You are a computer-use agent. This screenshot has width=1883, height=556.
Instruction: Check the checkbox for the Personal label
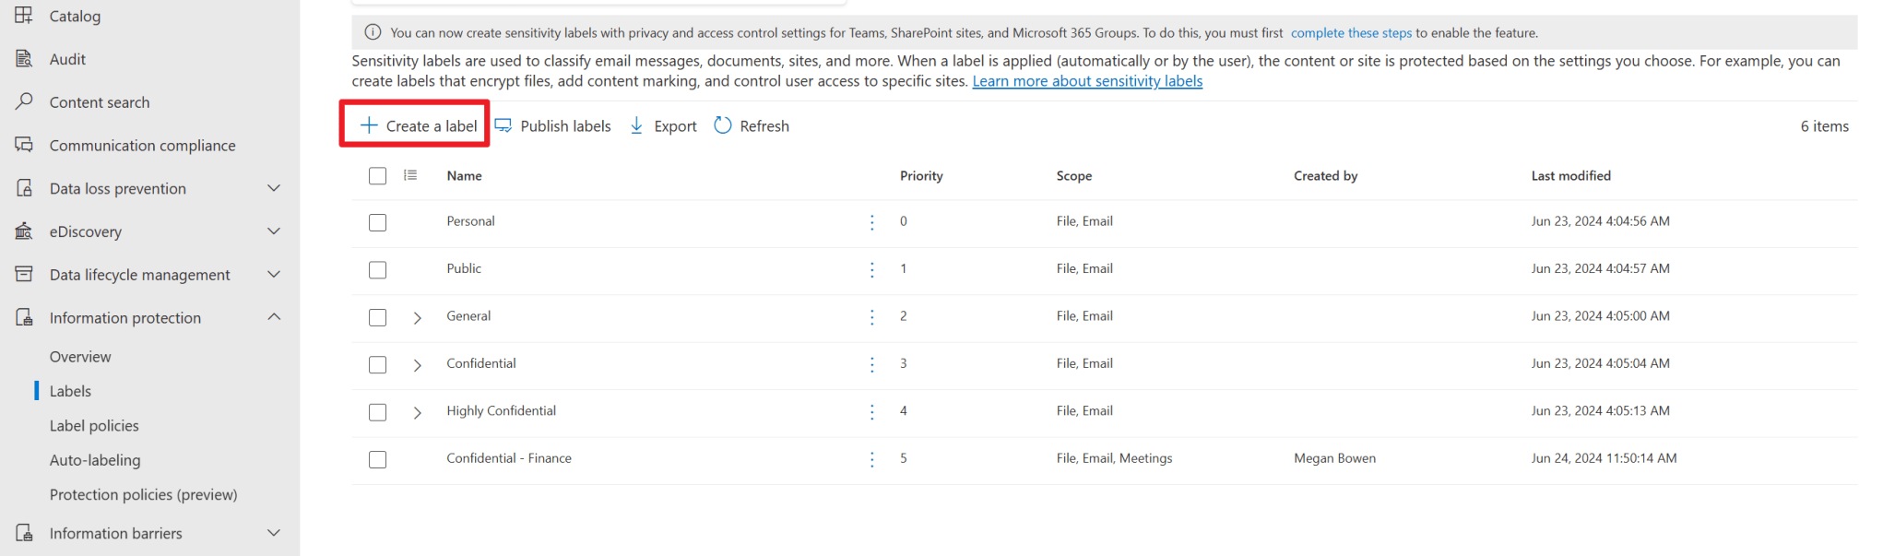[377, 222]
